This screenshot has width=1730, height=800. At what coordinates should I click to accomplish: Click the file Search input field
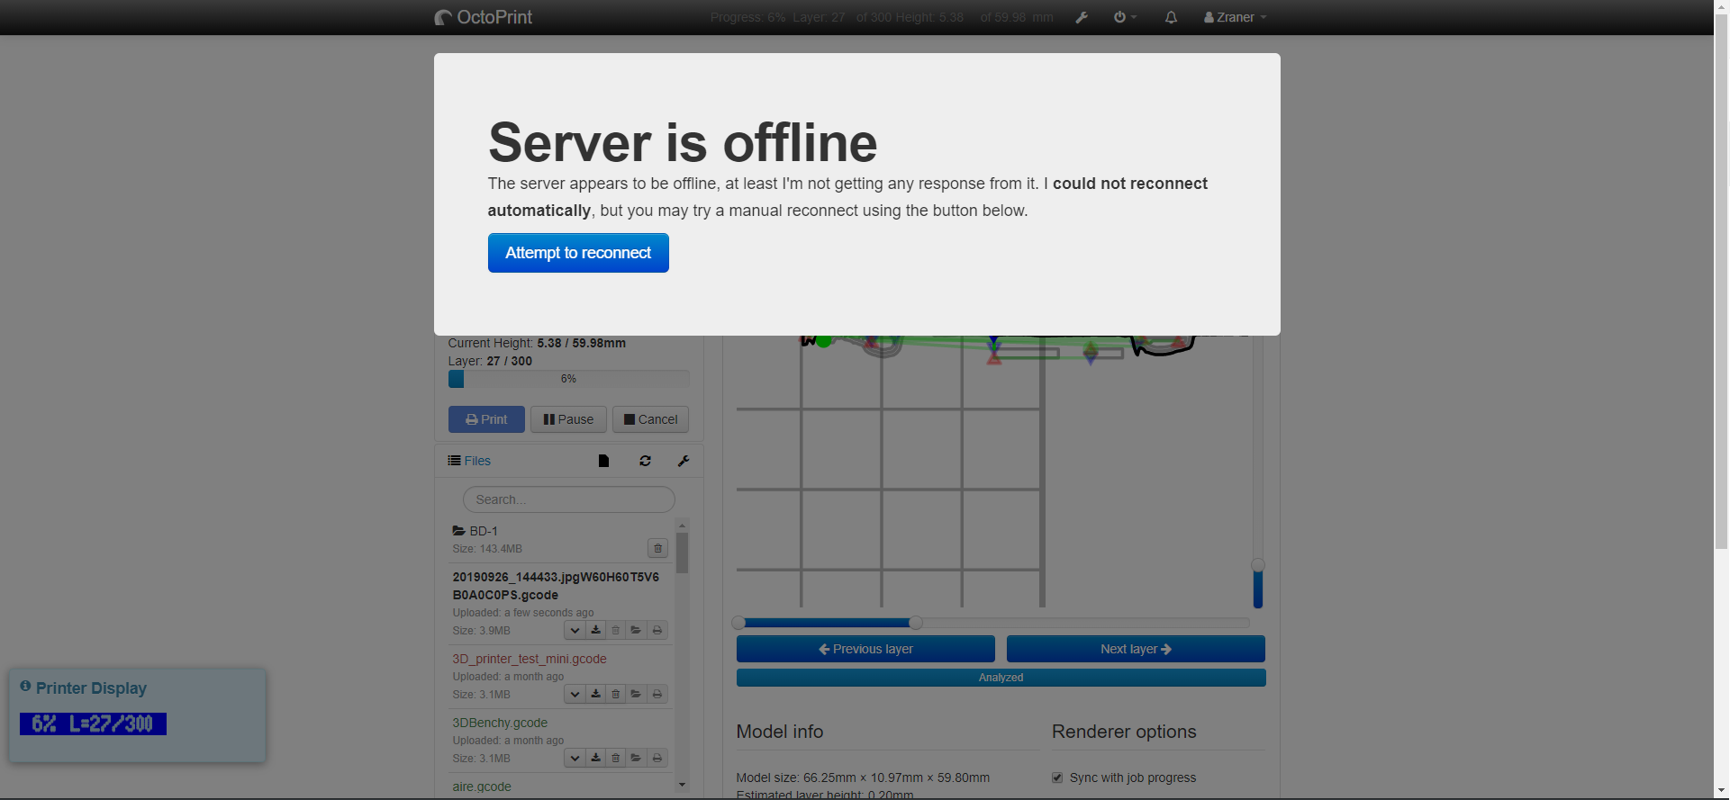(568, 499)
